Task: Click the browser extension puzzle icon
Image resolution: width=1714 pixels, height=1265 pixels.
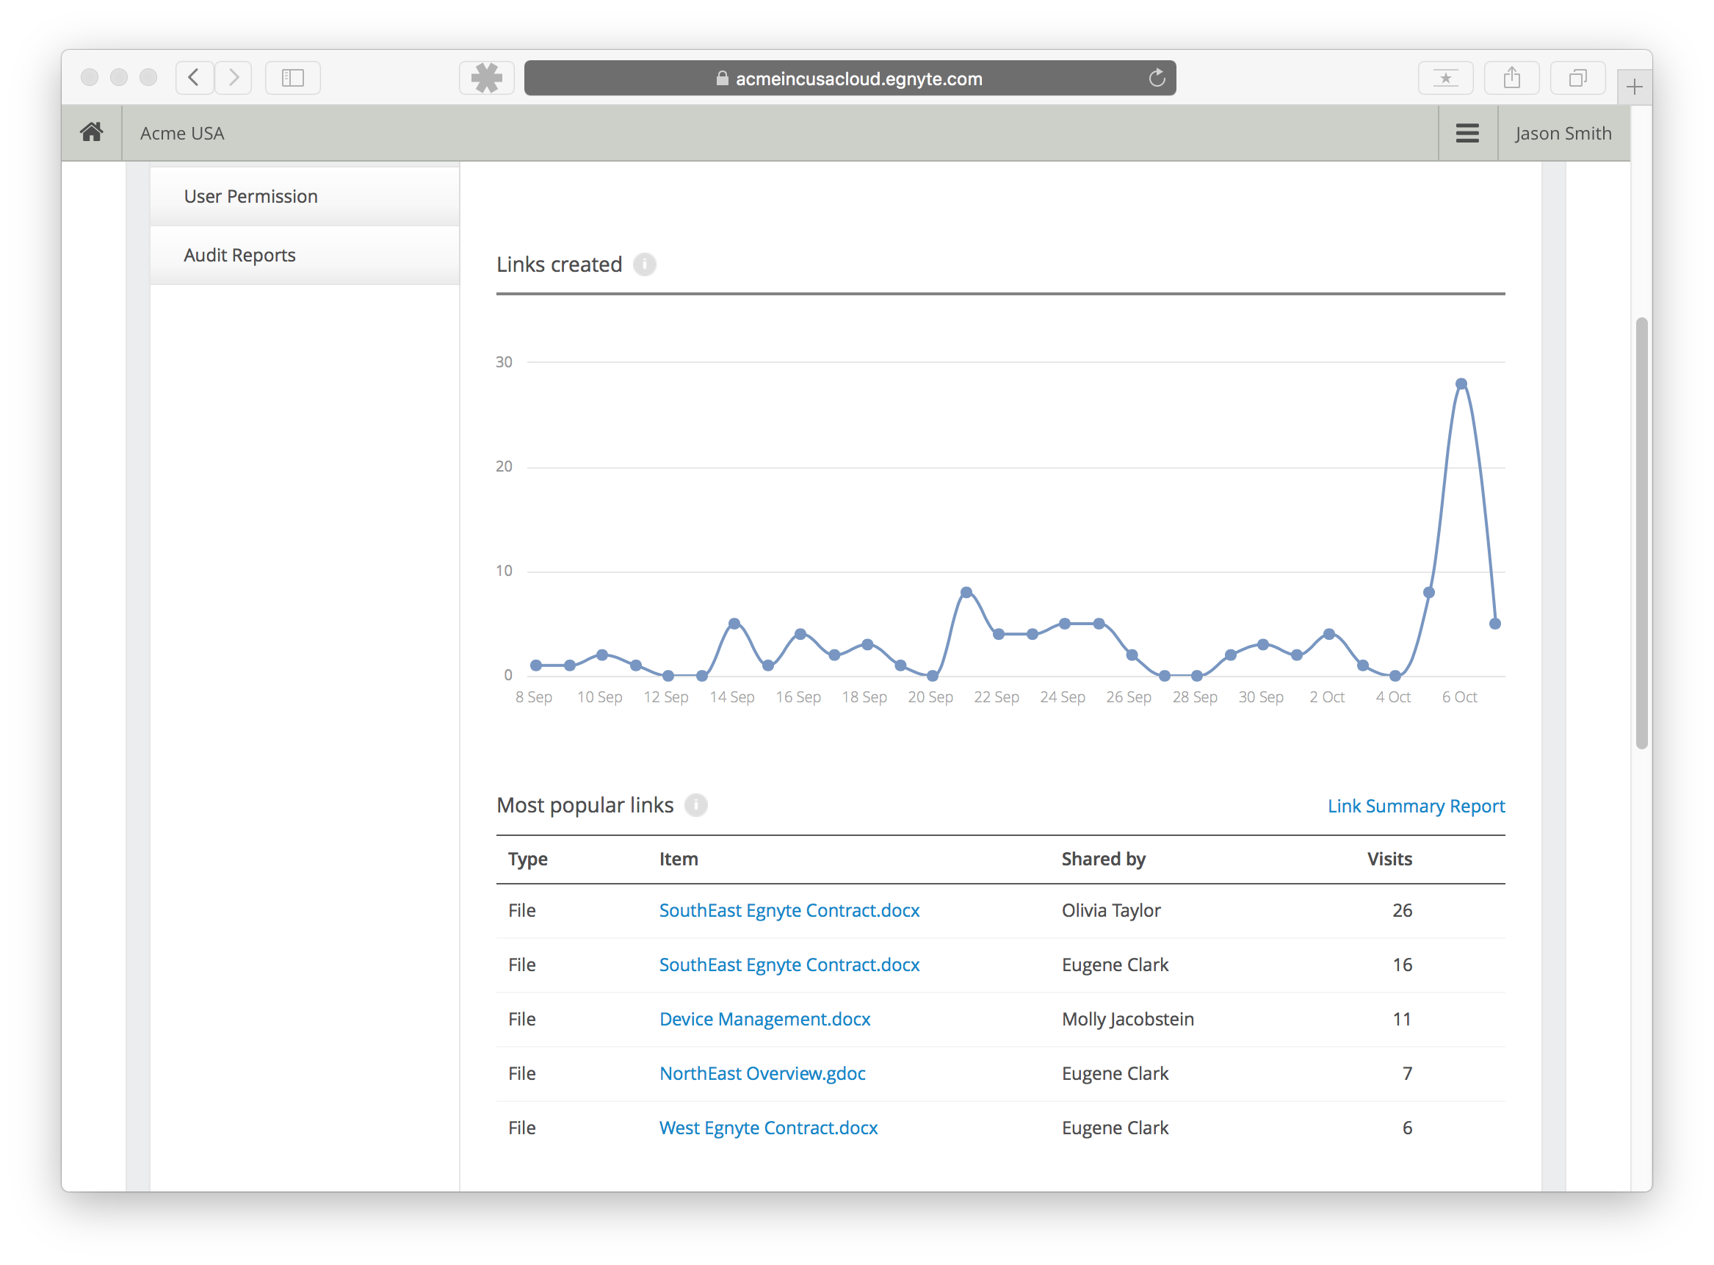Action: [x=487, y=78]
